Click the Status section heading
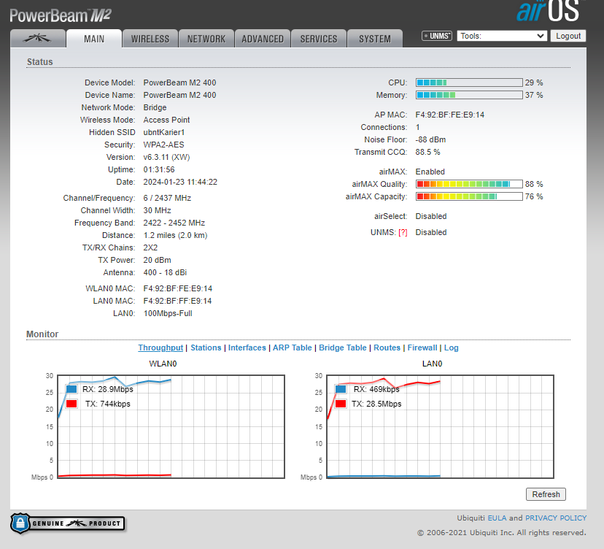 pos(39,61)
